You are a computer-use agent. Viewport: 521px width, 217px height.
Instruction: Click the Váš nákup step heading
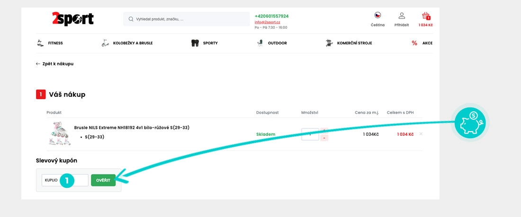67,95
